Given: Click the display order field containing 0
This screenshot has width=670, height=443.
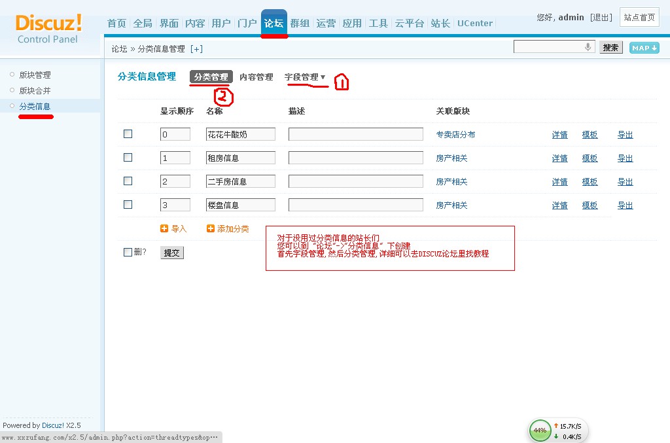Looking at the screenshot, I should 175,135.
